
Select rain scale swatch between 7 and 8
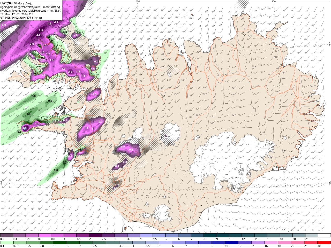(x=191, y=243)
